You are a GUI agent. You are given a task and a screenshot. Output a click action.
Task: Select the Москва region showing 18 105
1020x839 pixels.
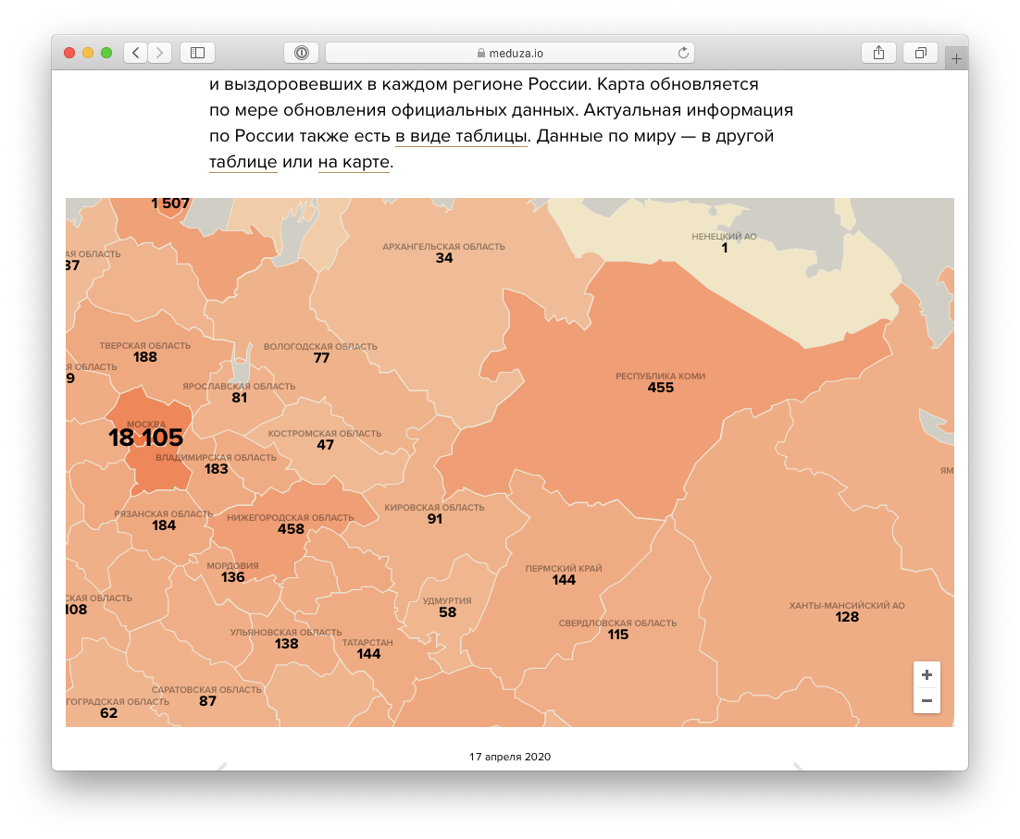pos(148,437)
